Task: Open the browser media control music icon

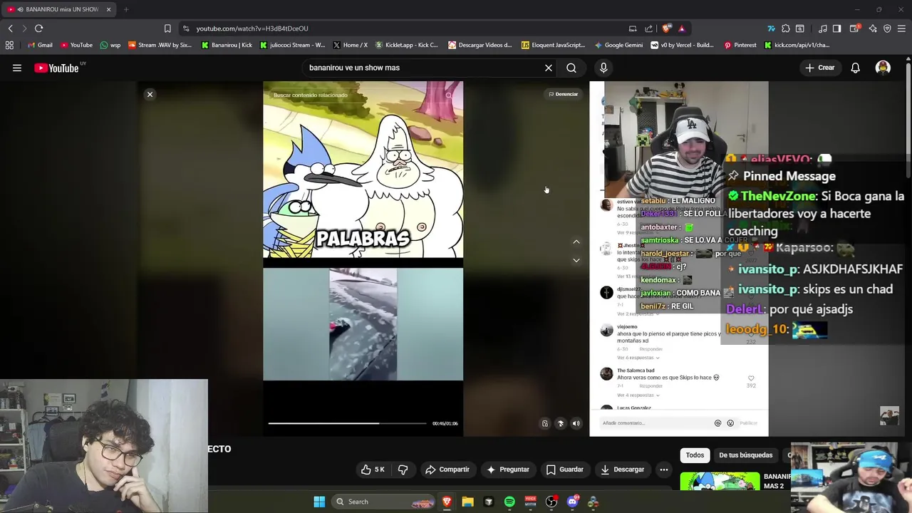Action: pyautogui.click(x=823, y=28)
